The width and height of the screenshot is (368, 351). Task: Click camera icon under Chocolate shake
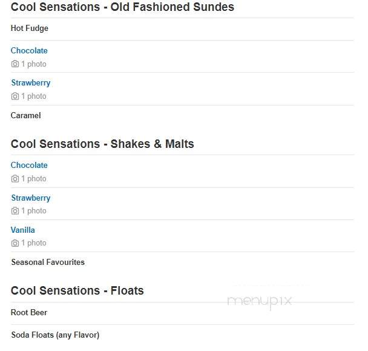[x=15, y=179]
